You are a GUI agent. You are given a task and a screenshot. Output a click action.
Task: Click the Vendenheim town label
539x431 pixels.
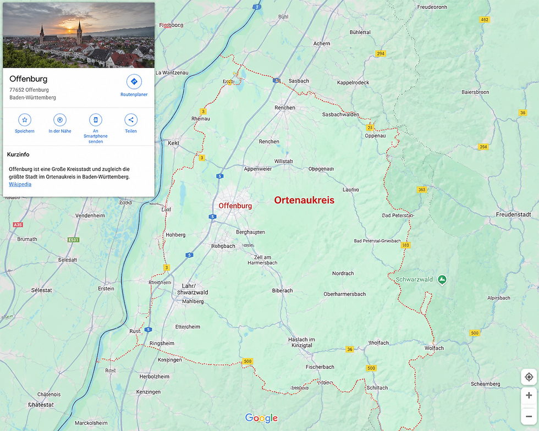click(x=90, y=215)
